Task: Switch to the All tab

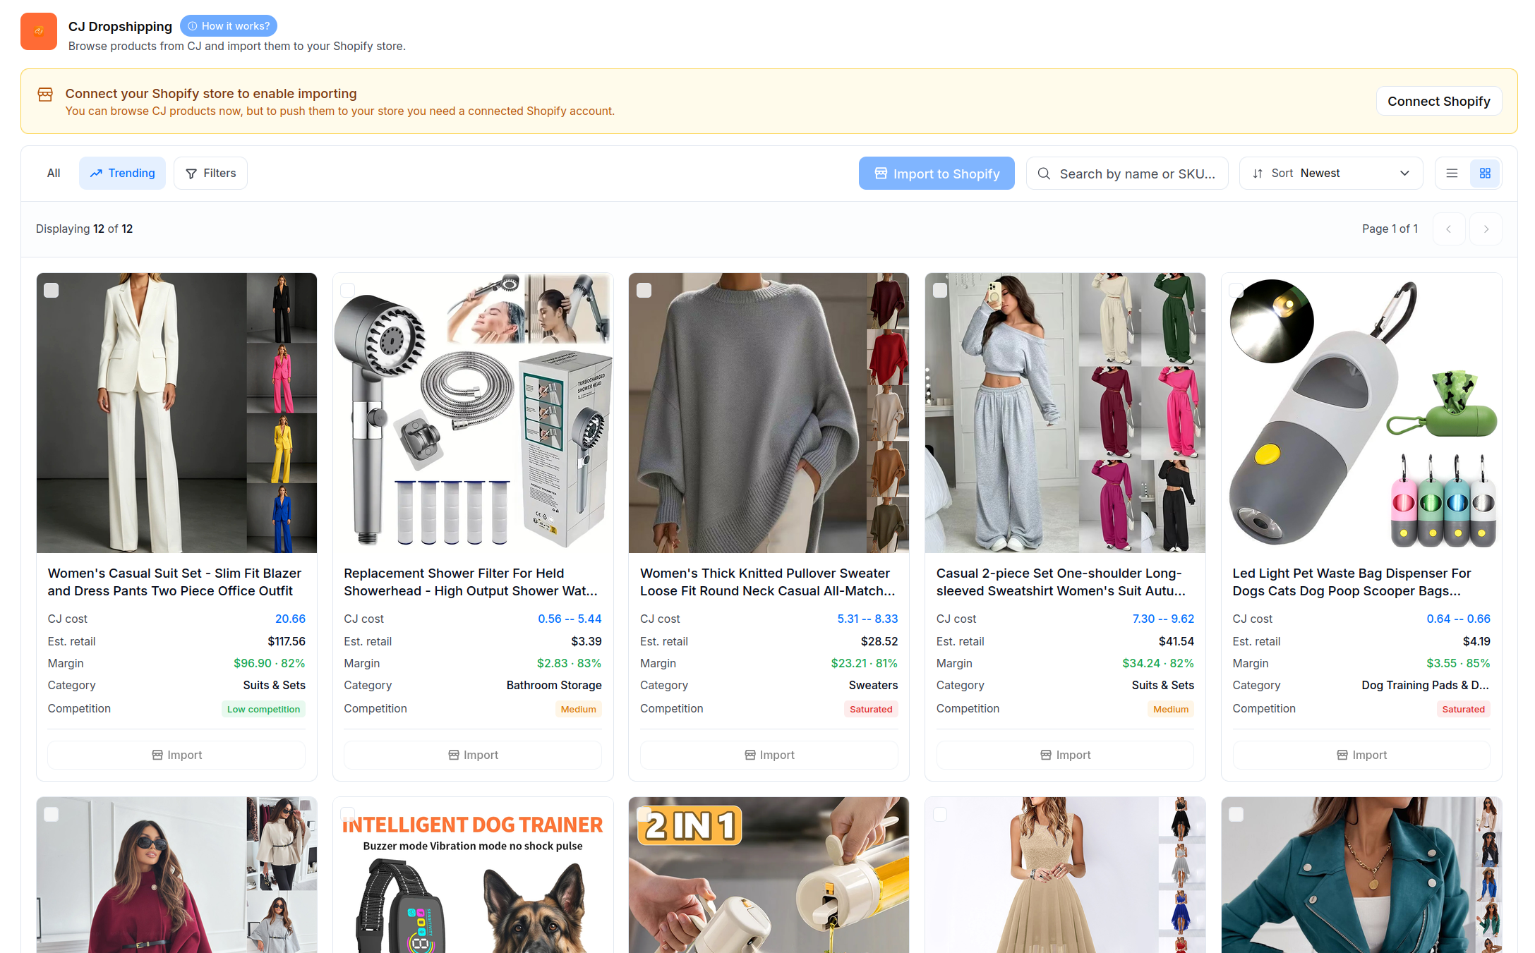Action: point(54,174)
